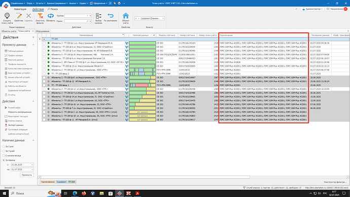Open the Оборудование tab
The width and height of the screenshot is (350, 197).
tap(43, 31)
